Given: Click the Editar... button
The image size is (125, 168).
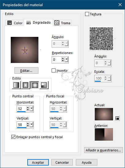Looking at the screenshot, I should (x=26, y=71).
